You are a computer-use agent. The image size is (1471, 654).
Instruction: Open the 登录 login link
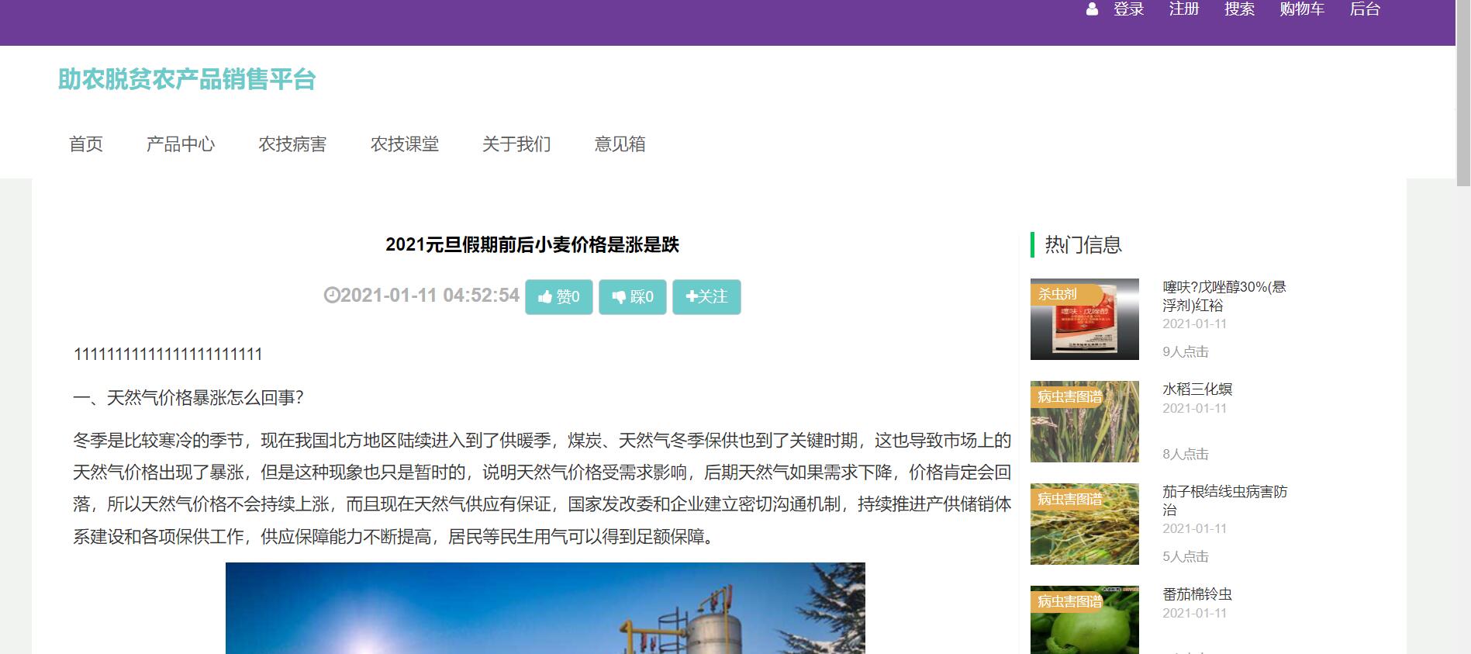pyautogui.click(x=1128, y=9)
